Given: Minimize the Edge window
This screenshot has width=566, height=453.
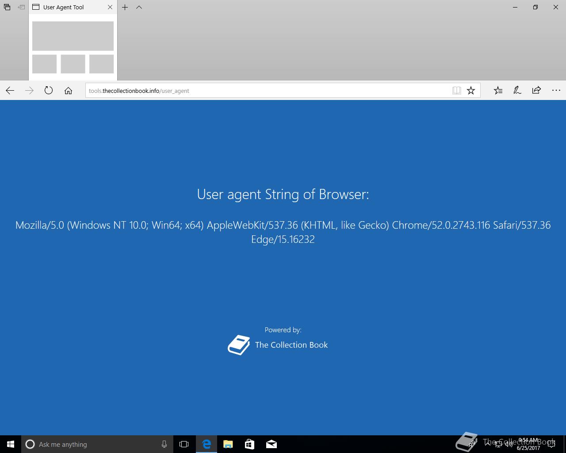Looking at the screenshot, I should pyautogui.click(x=515, y=7).
